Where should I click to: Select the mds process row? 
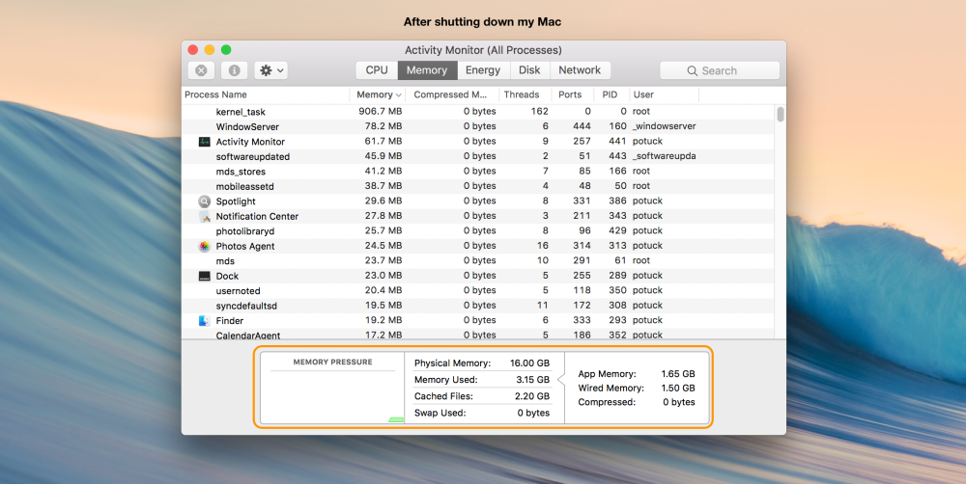tap(478, 260)
